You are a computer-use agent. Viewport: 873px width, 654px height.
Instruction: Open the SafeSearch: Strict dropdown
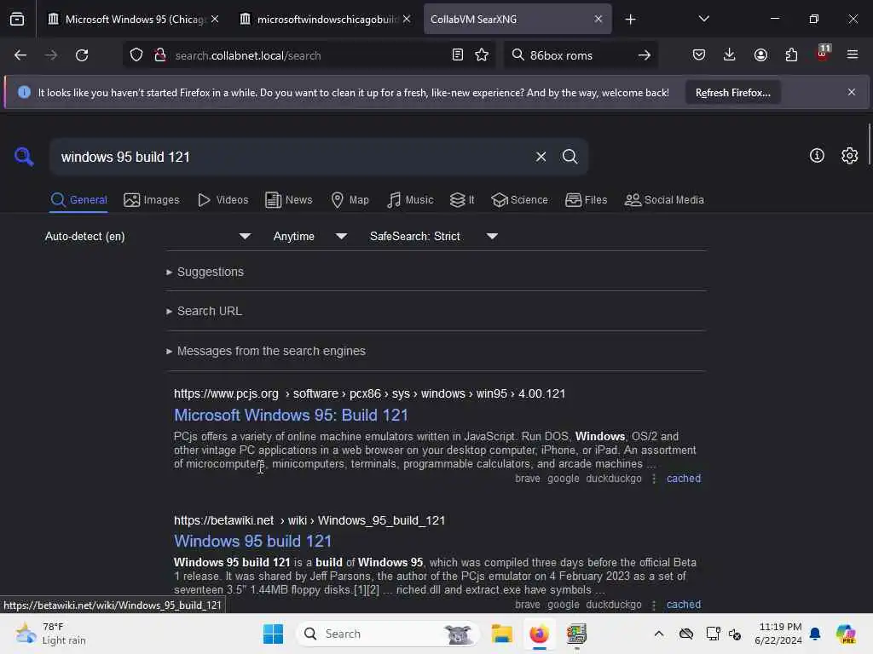pyautogui.click(x=434, y=237)
